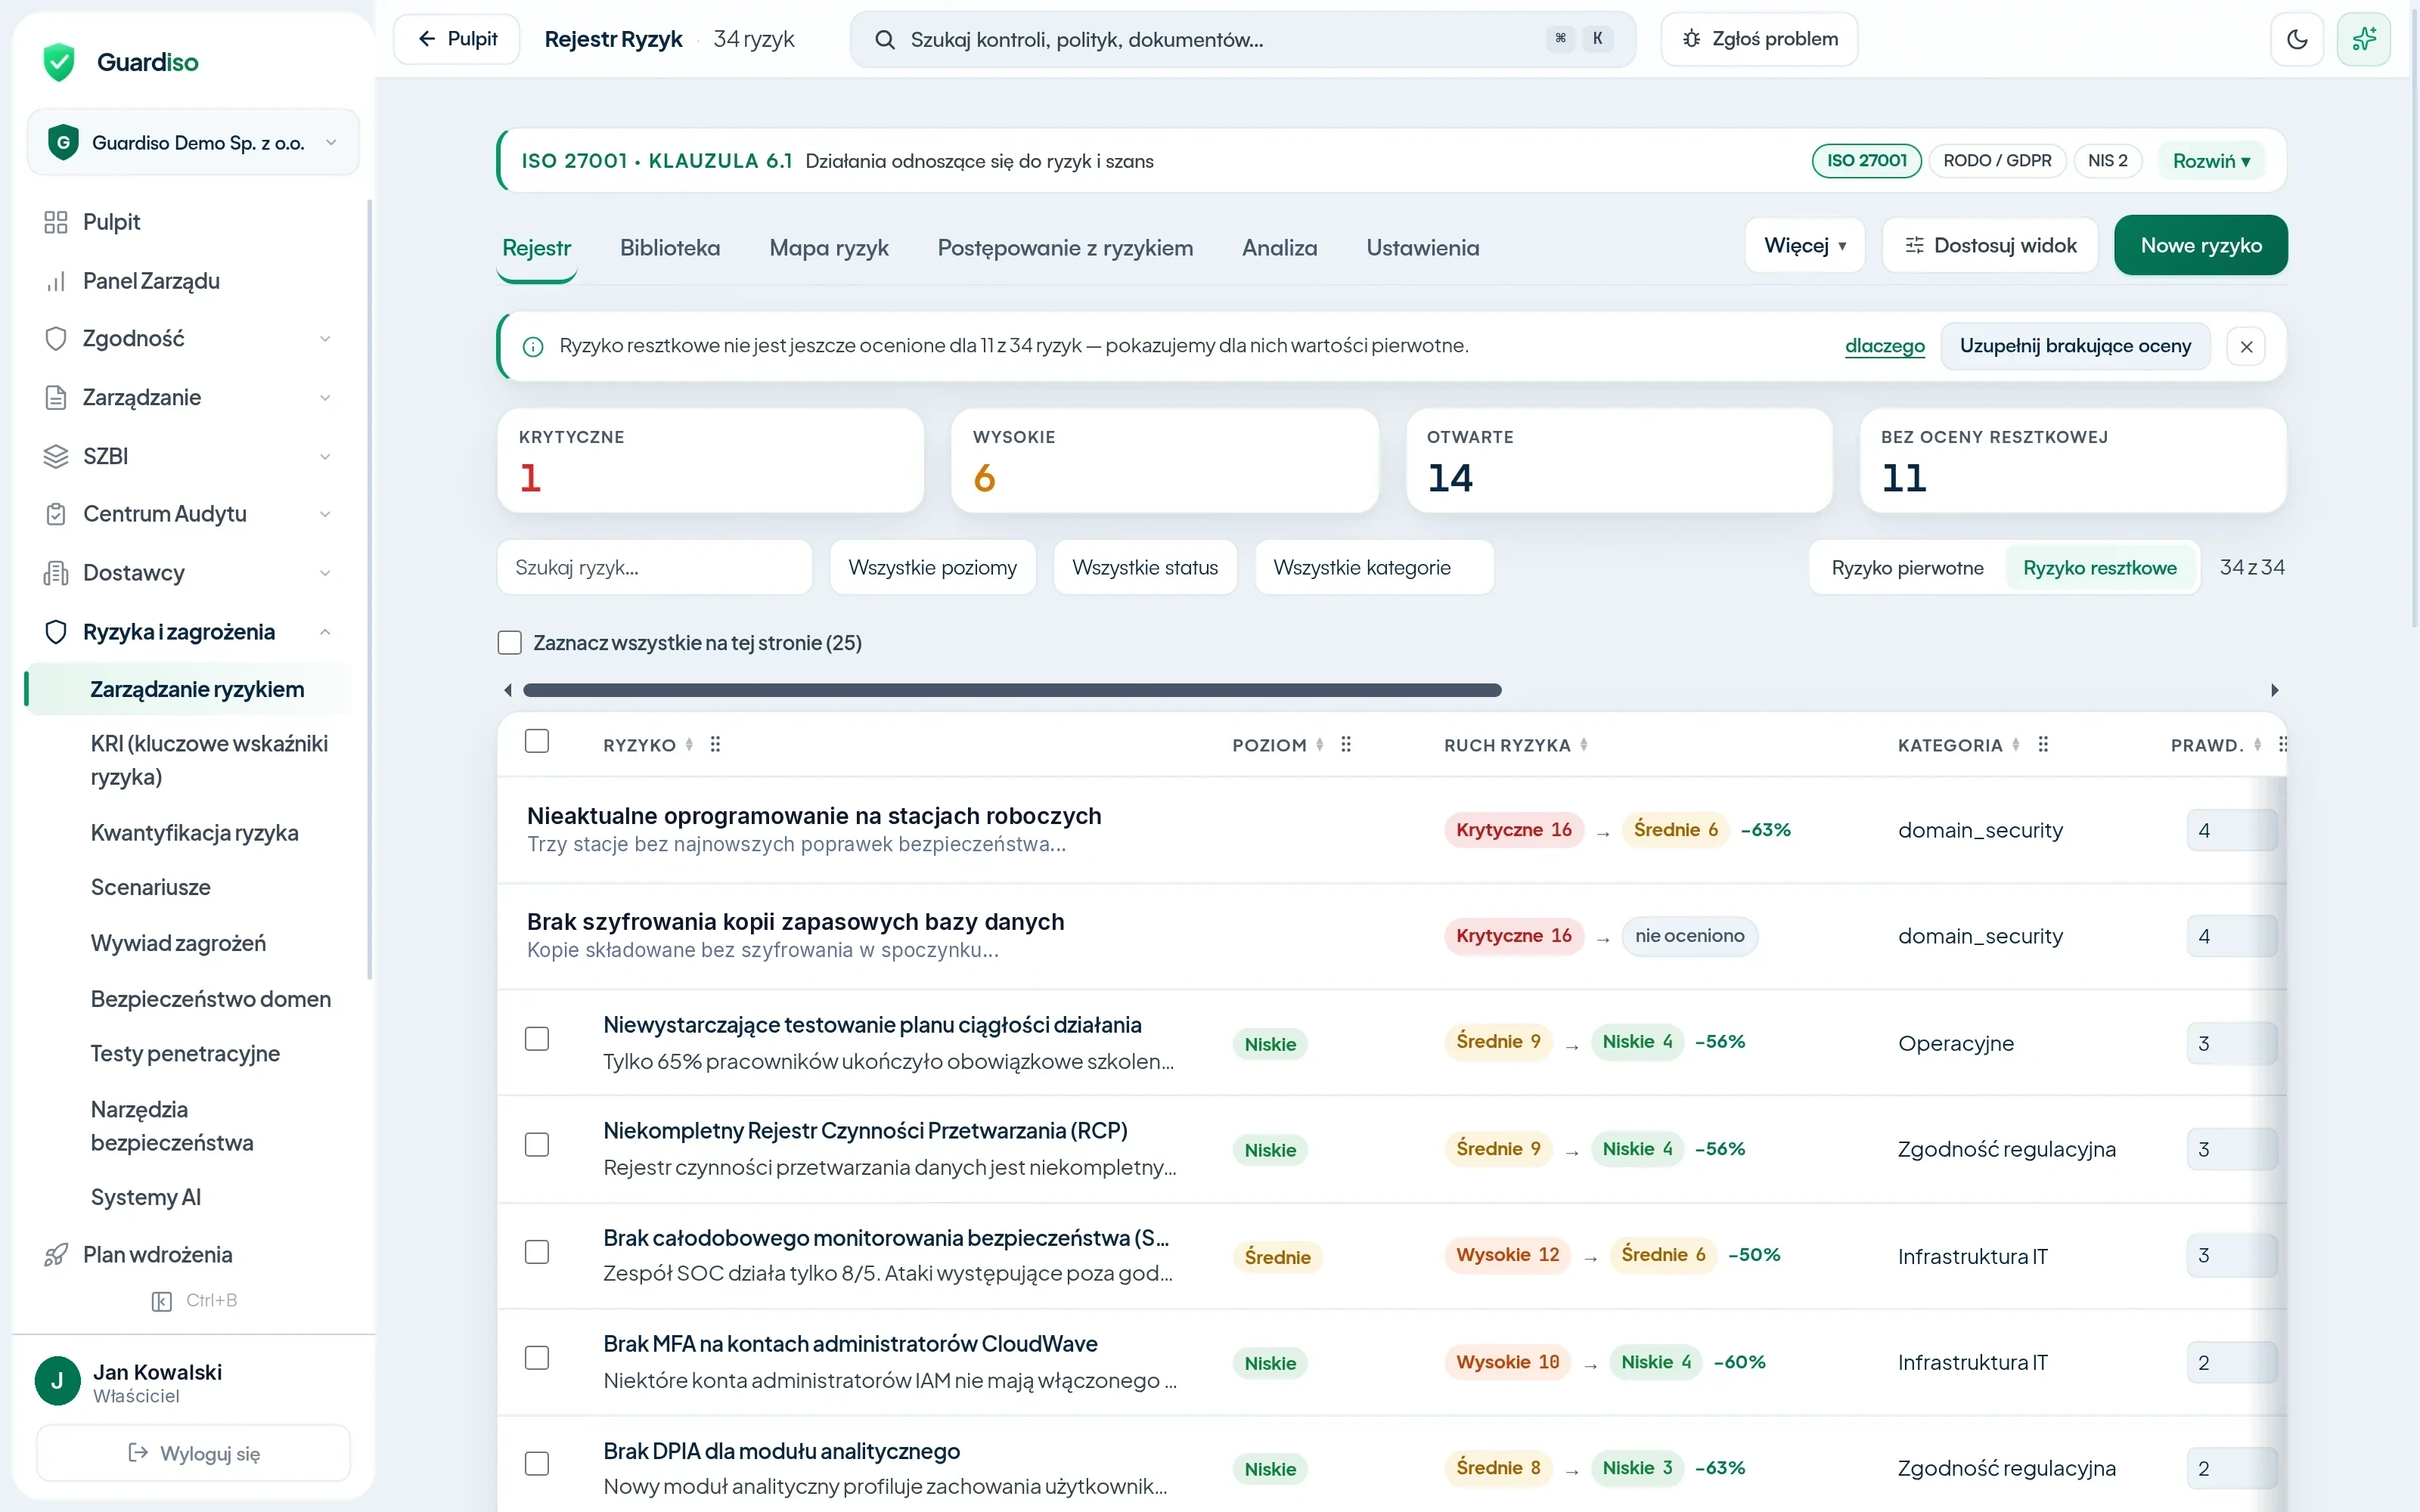Switch to the Mapa ryzyk tab
Viewport: 2420px width, 1512px height.
click(x=829, y=248)
